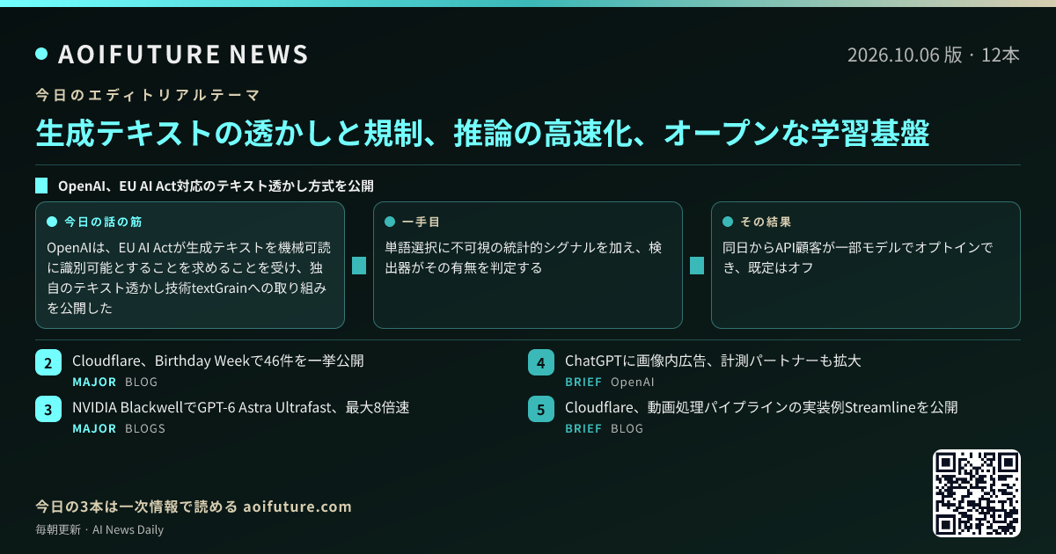Click the dot icon next to 一手目
1056x554 pixels.
(x=390, y=222)
